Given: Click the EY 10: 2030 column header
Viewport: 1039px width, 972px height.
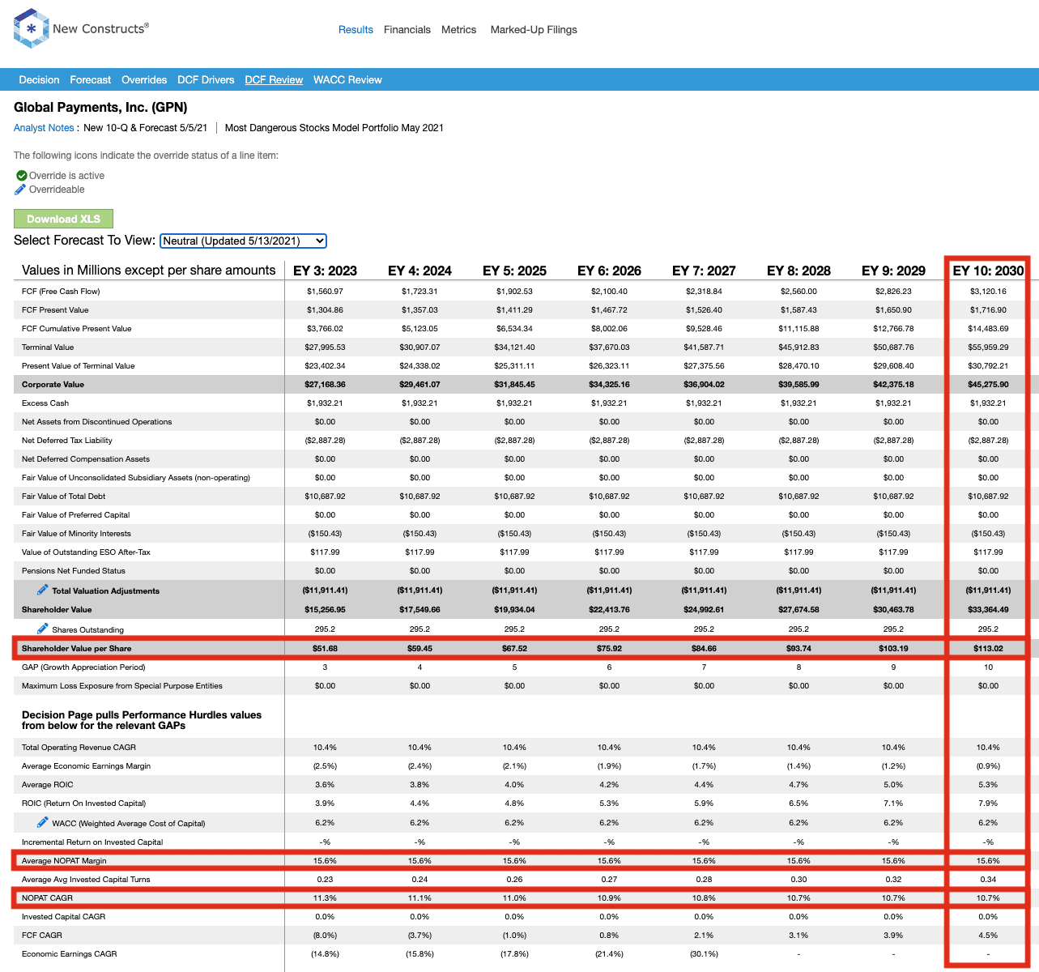Looking at the screenshot, I should tap(988, 271).
